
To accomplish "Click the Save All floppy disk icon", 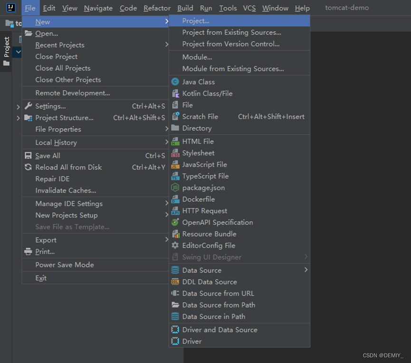I will (x=29, y=155).
